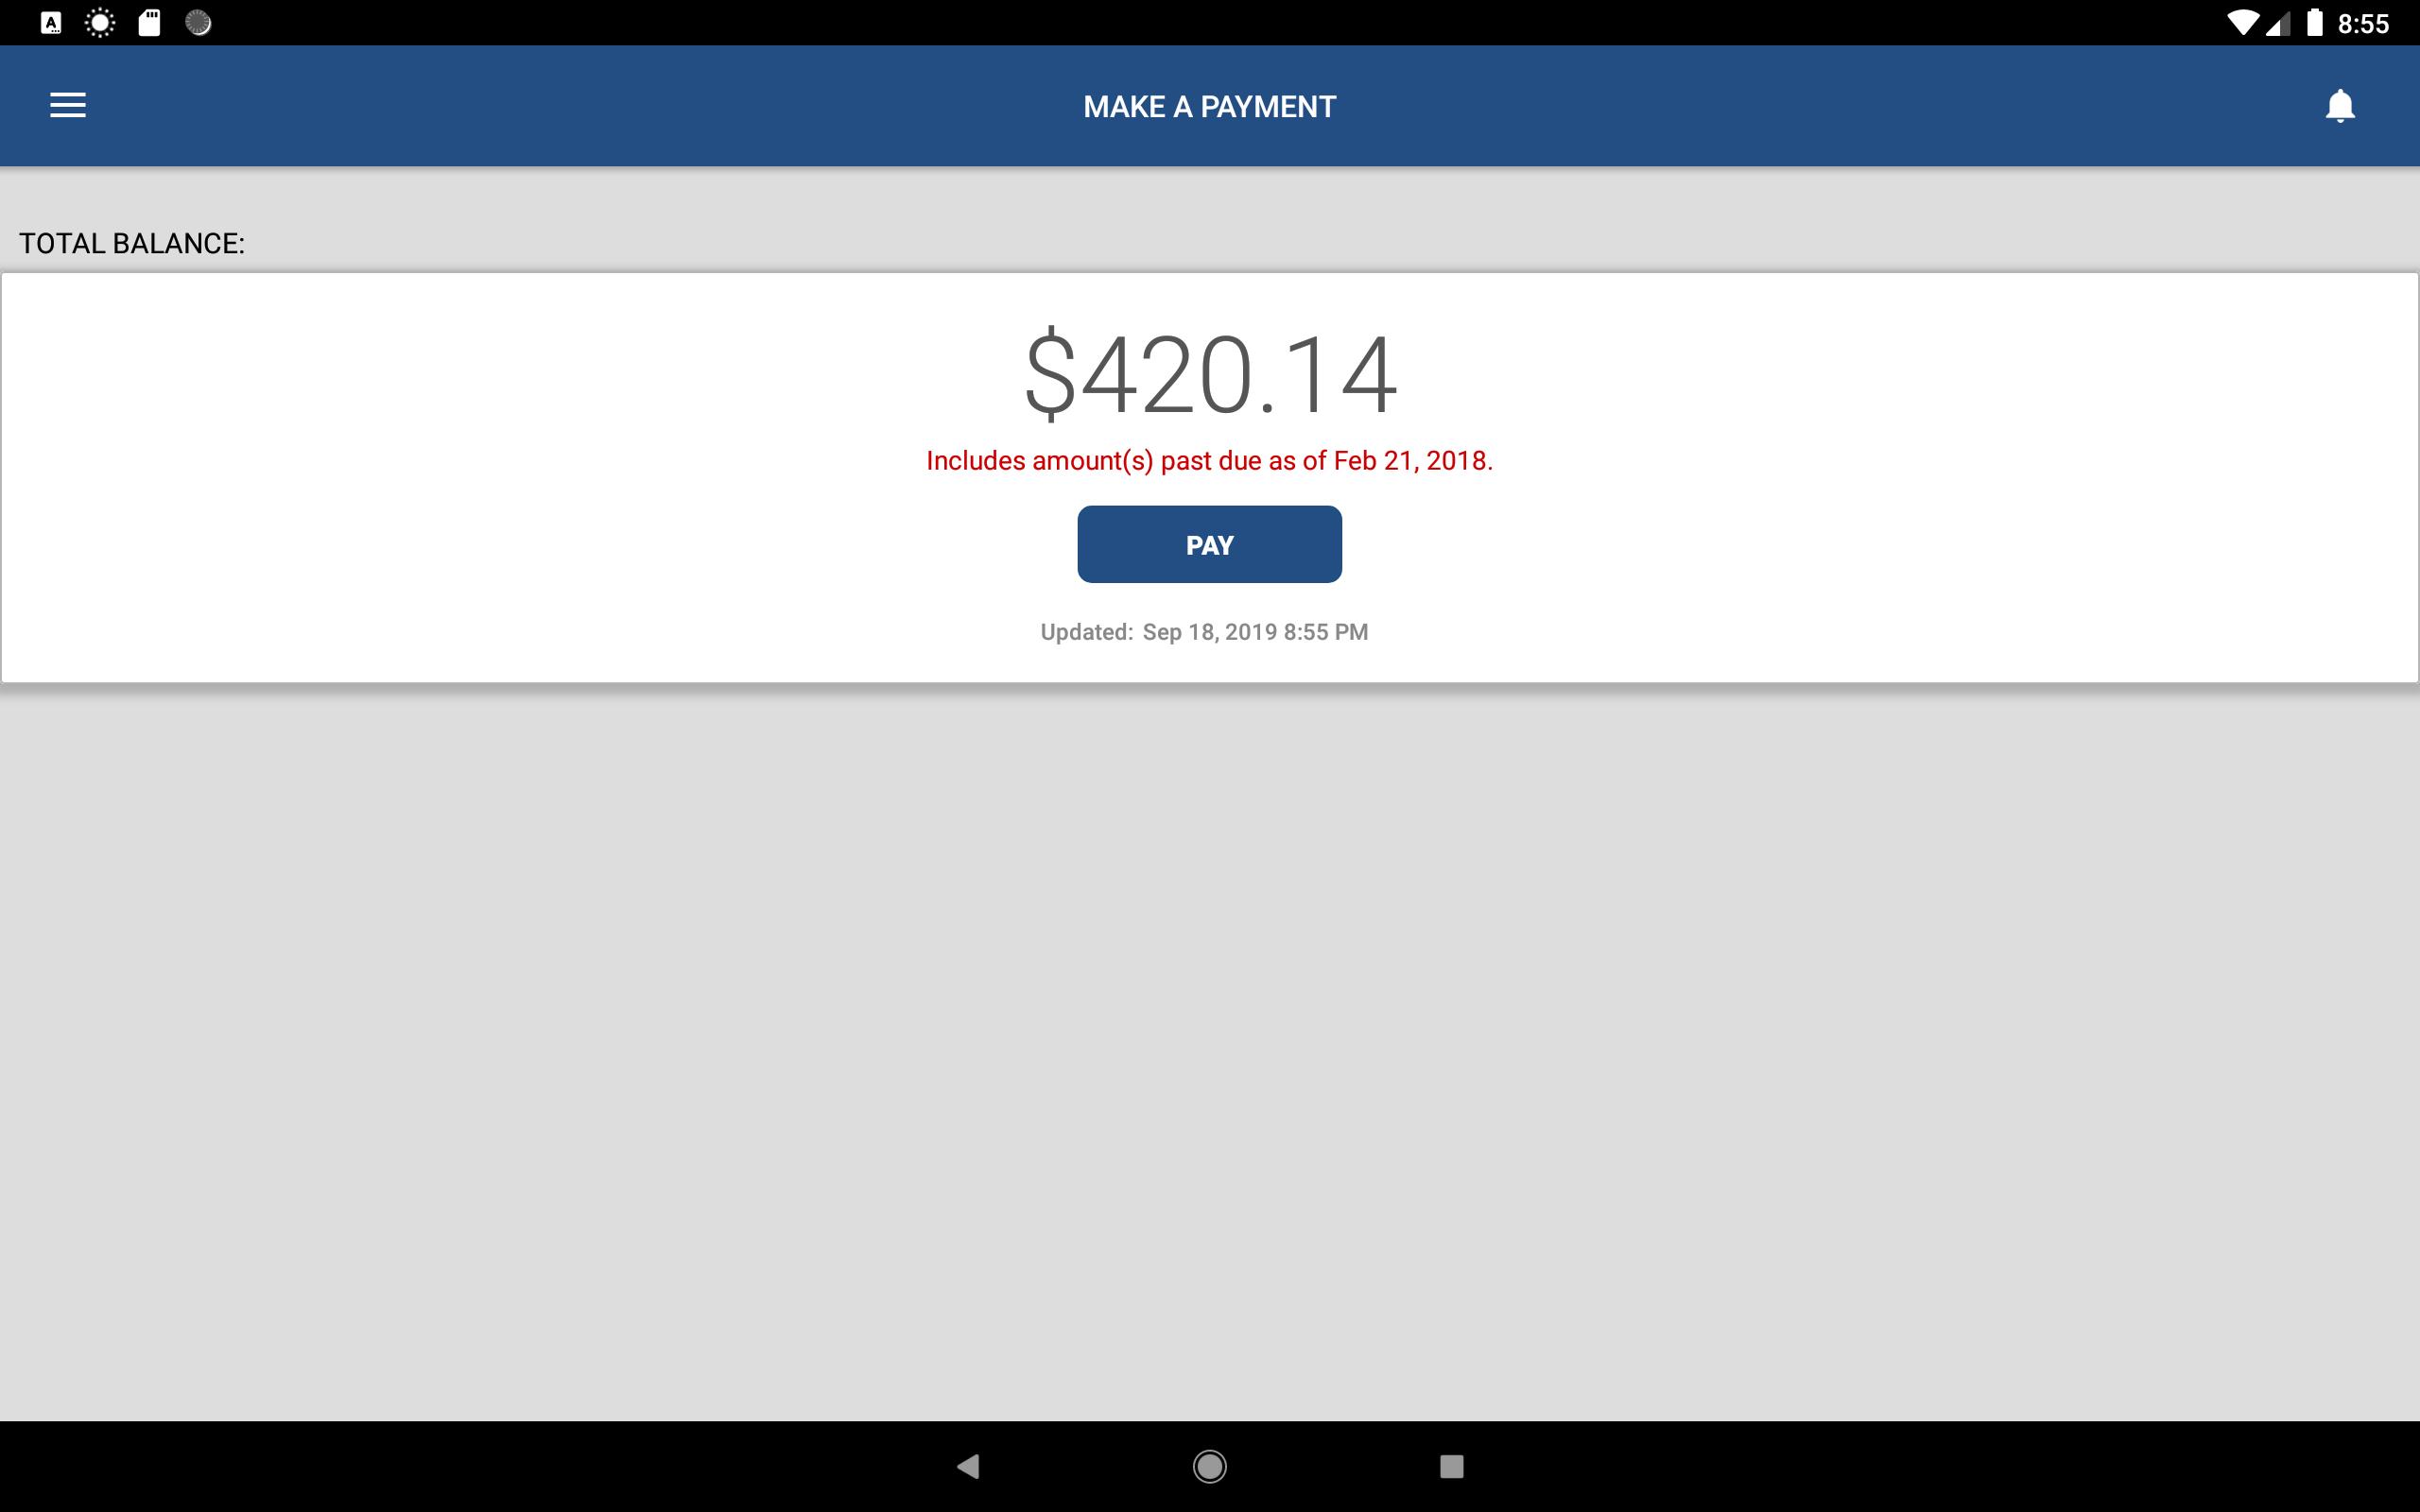Tap the past due notice text
The width and height of the screenshot is (2420, 1512).
pyautogui.click(x=1209, y=461)
